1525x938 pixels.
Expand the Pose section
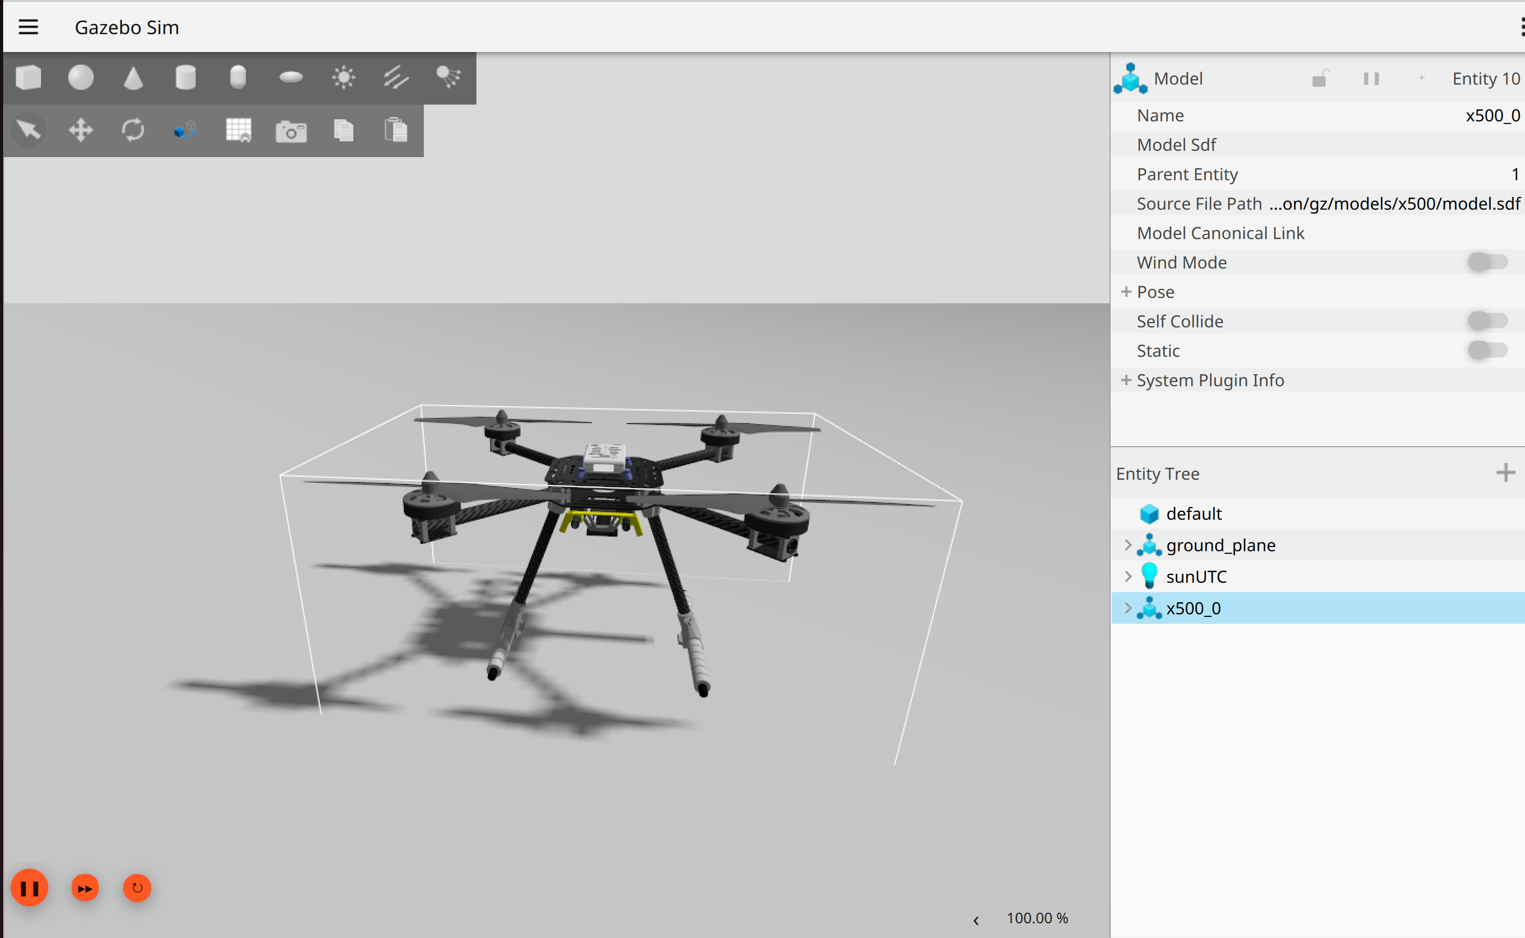click(1126, 292)
